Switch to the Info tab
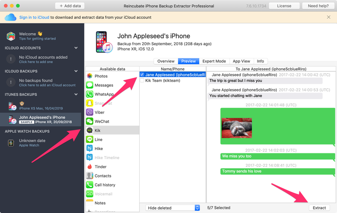Screen dimensions: 337x213 tap(260, 61)
